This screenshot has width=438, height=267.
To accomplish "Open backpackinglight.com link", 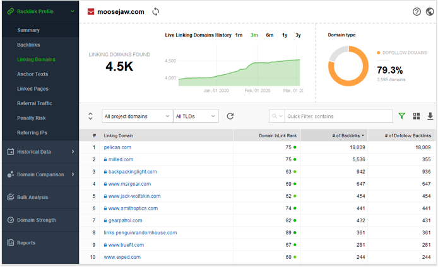I will (x=133, y=172).
